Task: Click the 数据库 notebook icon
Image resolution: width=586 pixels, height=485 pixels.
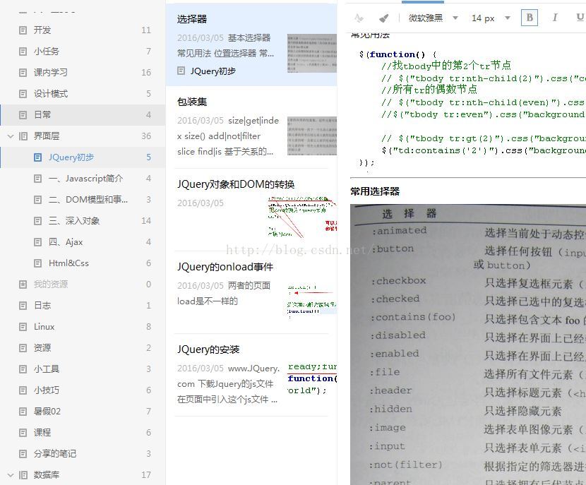Action: tap(23, 475)
